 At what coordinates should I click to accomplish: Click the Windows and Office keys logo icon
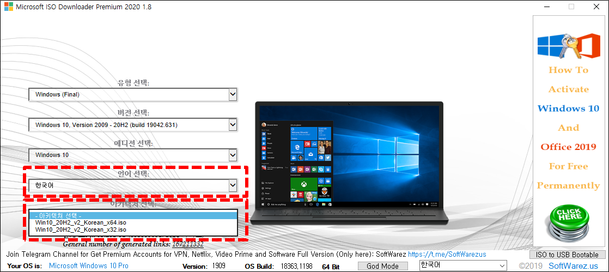(568, 46)
